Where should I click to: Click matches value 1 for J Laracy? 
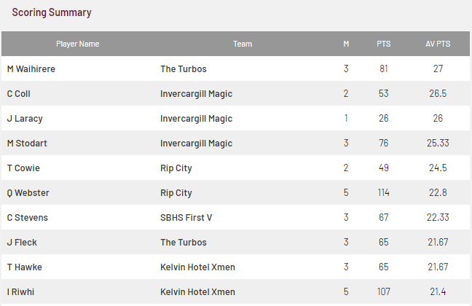coord(346,118)
